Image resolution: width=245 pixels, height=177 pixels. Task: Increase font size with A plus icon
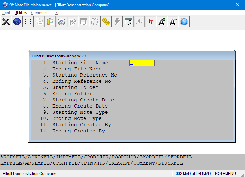(x=162, y=22)
